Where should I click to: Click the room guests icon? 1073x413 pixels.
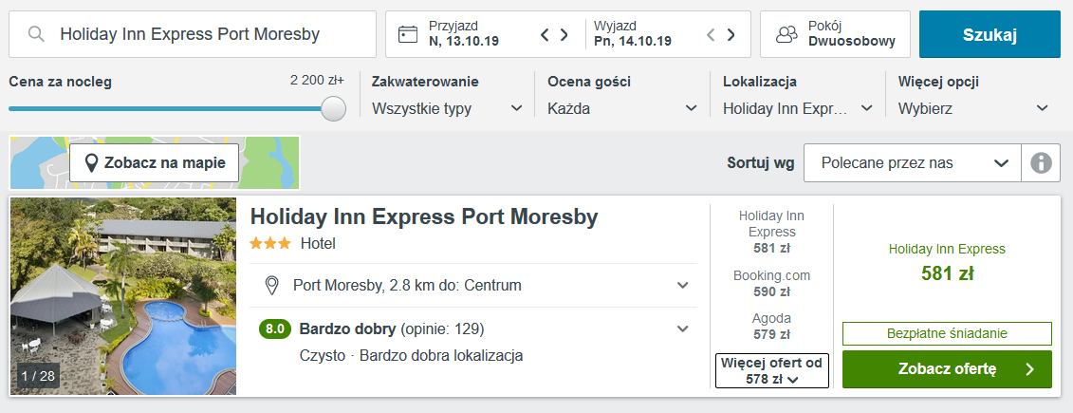click(x=786, y=34)
